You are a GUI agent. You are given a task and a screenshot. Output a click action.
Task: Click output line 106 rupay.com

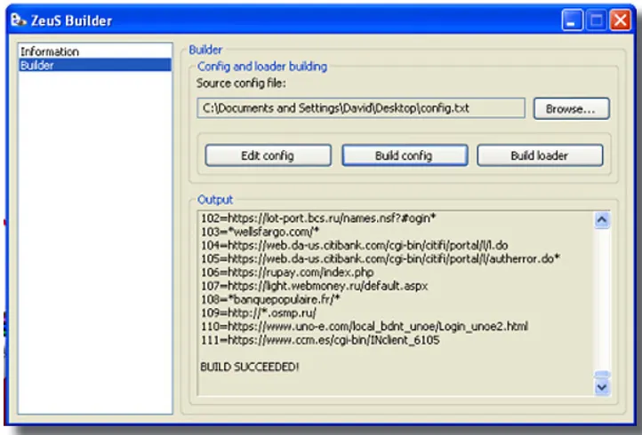pyautogui.click(x=287, y=273)
